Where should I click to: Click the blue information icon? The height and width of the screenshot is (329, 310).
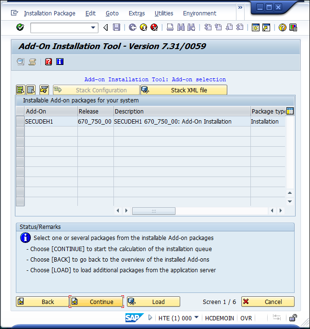point(60,62)
